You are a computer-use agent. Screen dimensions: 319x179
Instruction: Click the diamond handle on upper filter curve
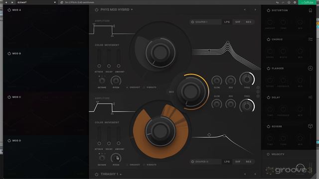click(x=209, y=50)
